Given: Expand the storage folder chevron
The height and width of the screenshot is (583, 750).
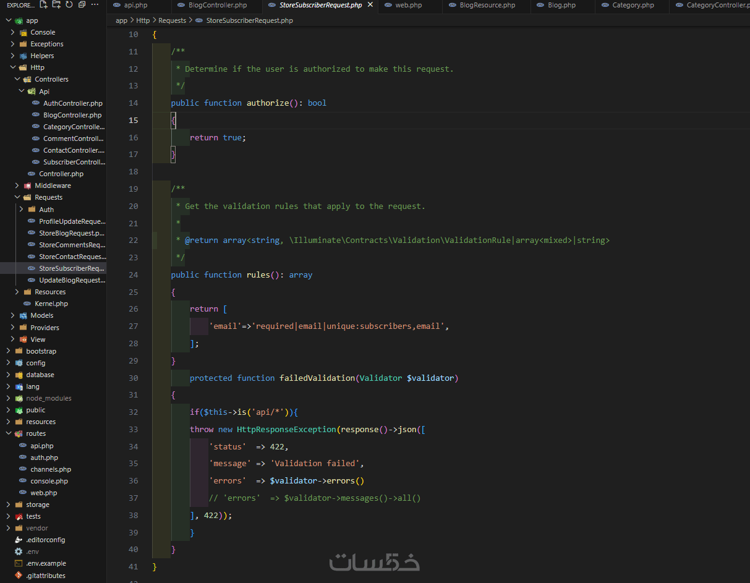Looking at the screenshot, I should coord(9,504).
